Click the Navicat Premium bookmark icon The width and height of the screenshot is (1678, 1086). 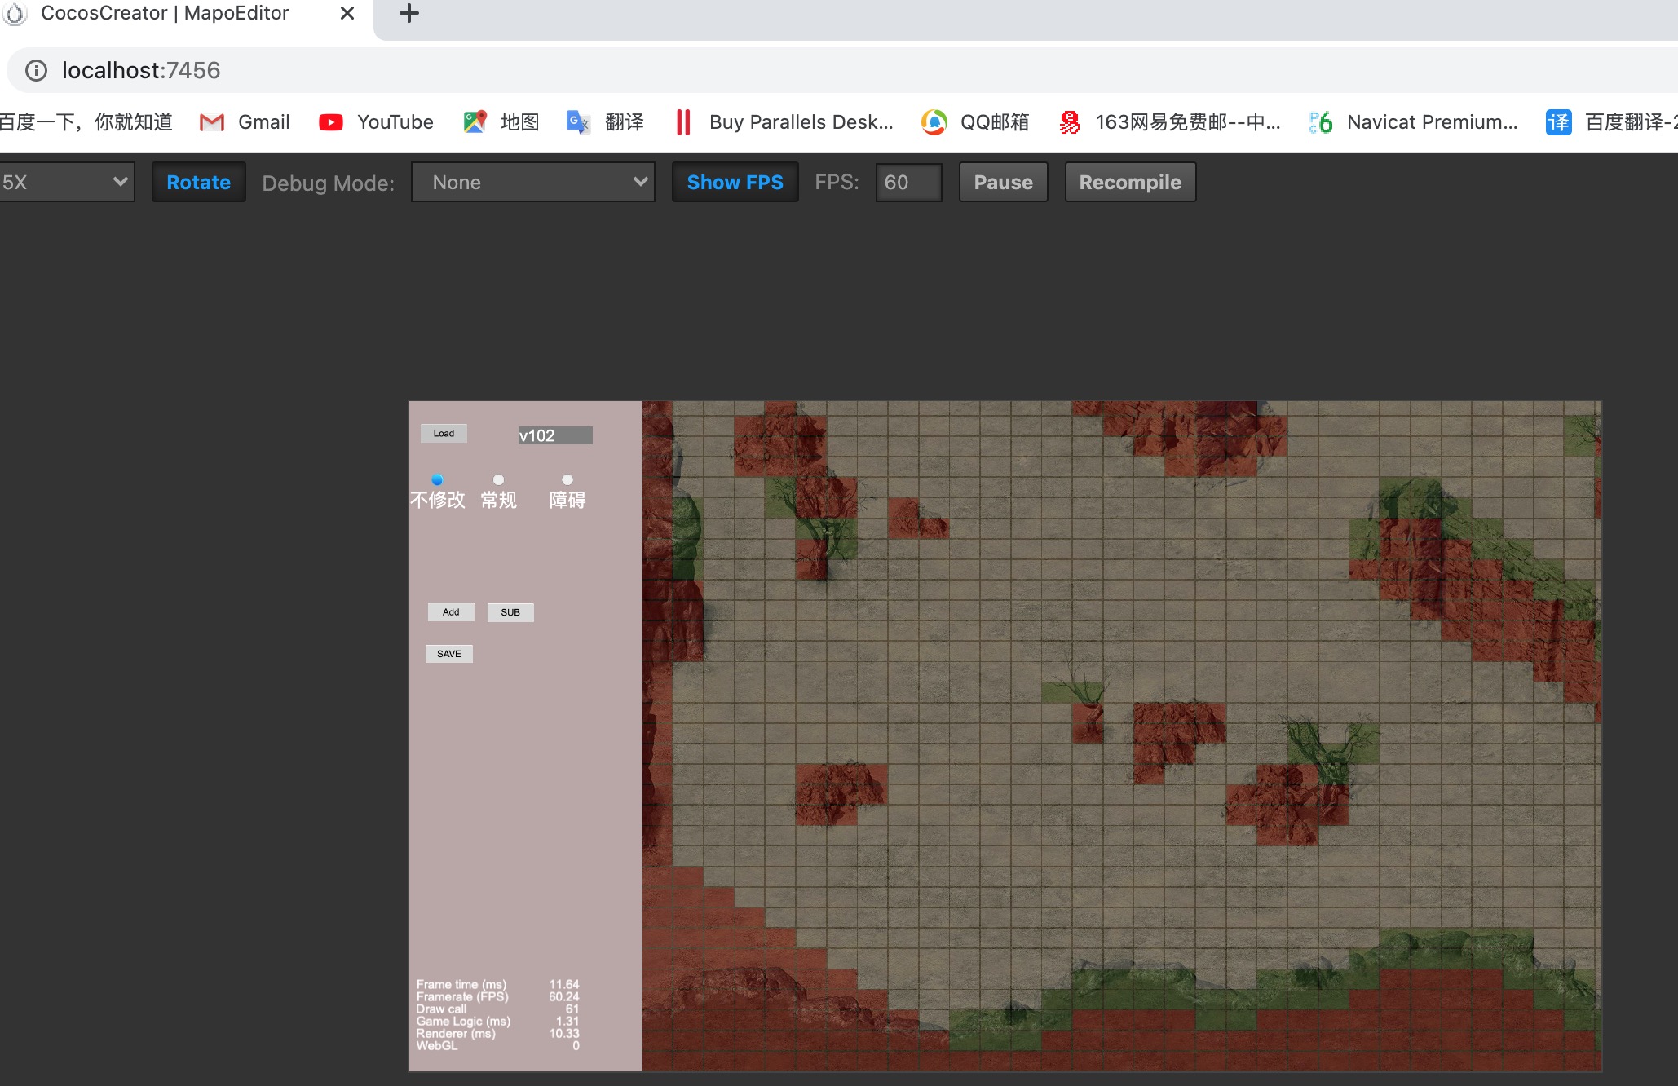click(1321, 122)
